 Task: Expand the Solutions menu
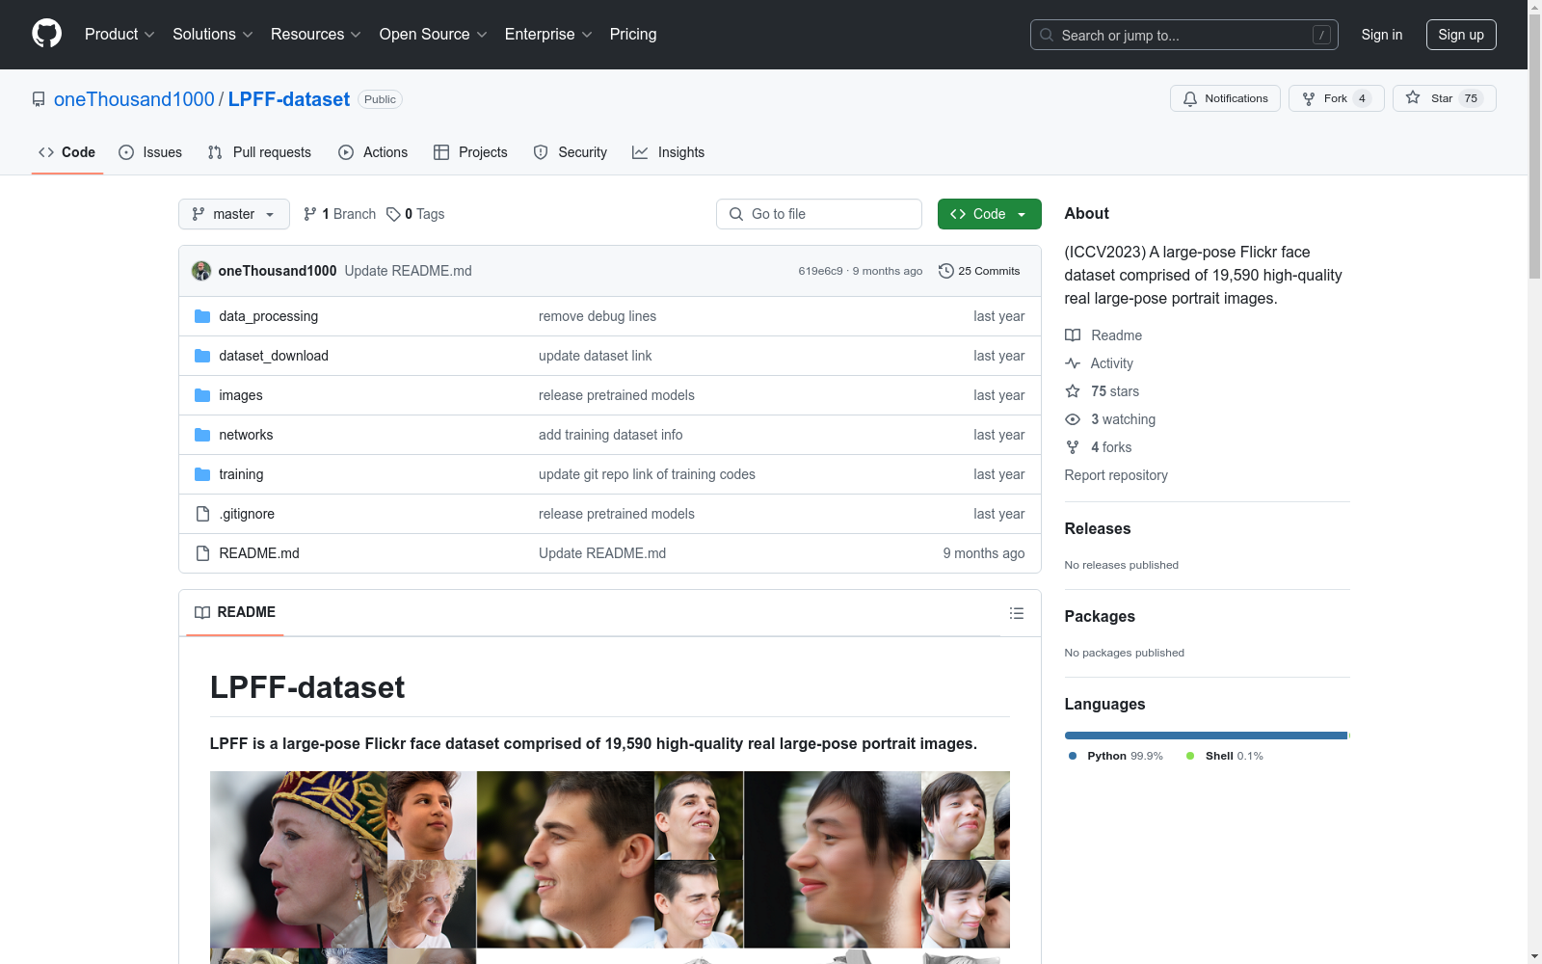pos(213,35)
